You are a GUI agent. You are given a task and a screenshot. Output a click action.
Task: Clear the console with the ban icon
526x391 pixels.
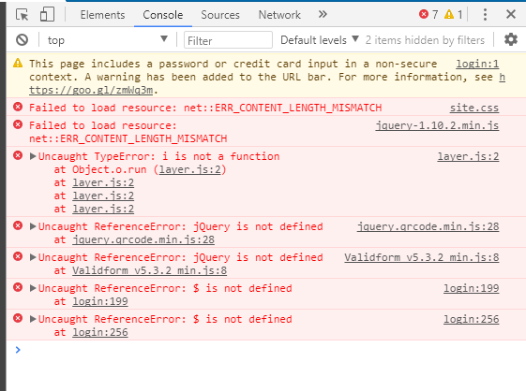coord(23,40)
